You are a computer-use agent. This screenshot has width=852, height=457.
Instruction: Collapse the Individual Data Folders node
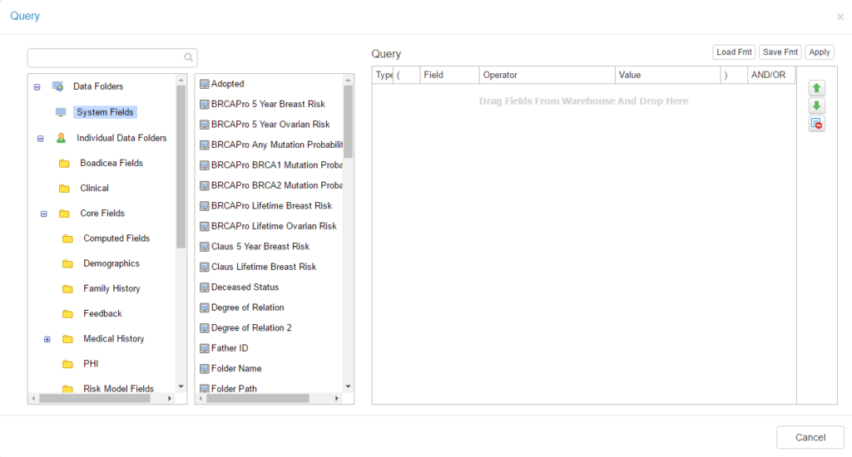tap(40, 139)
